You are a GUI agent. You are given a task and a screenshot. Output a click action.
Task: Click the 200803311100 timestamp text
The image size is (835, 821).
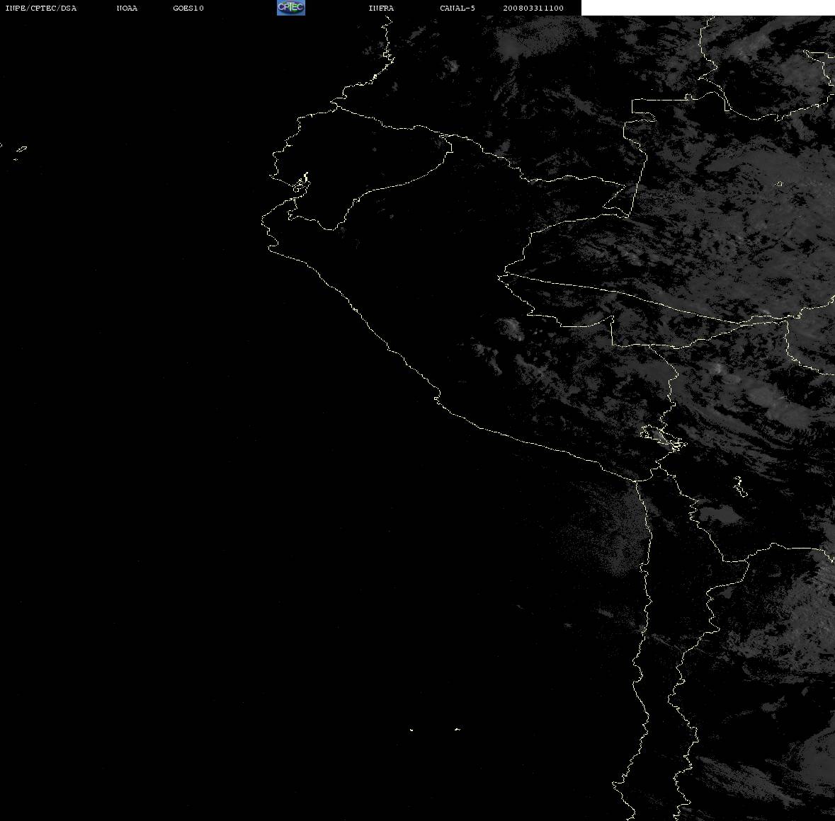click(533, 8)
